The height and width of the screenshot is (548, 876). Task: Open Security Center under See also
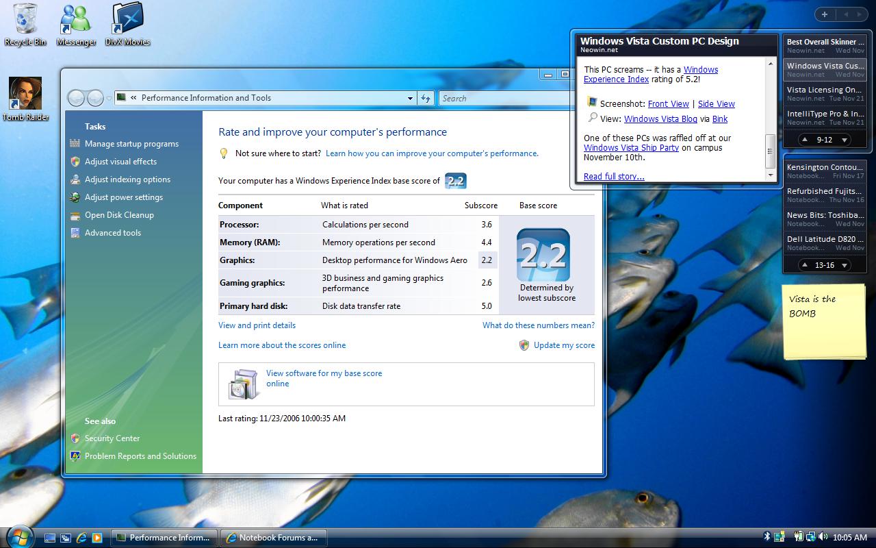pos(112,438)
